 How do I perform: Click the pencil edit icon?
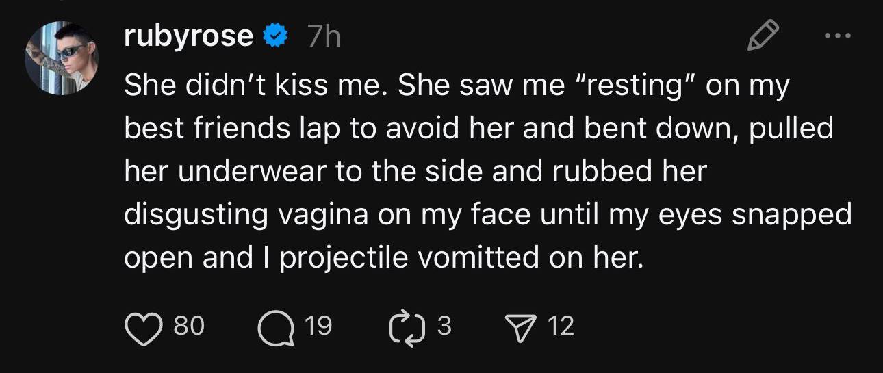pyautogui.click(x=762, y=36)
